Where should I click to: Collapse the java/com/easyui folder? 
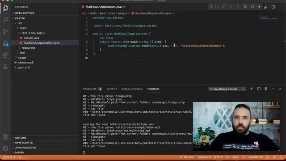[45, 33]
